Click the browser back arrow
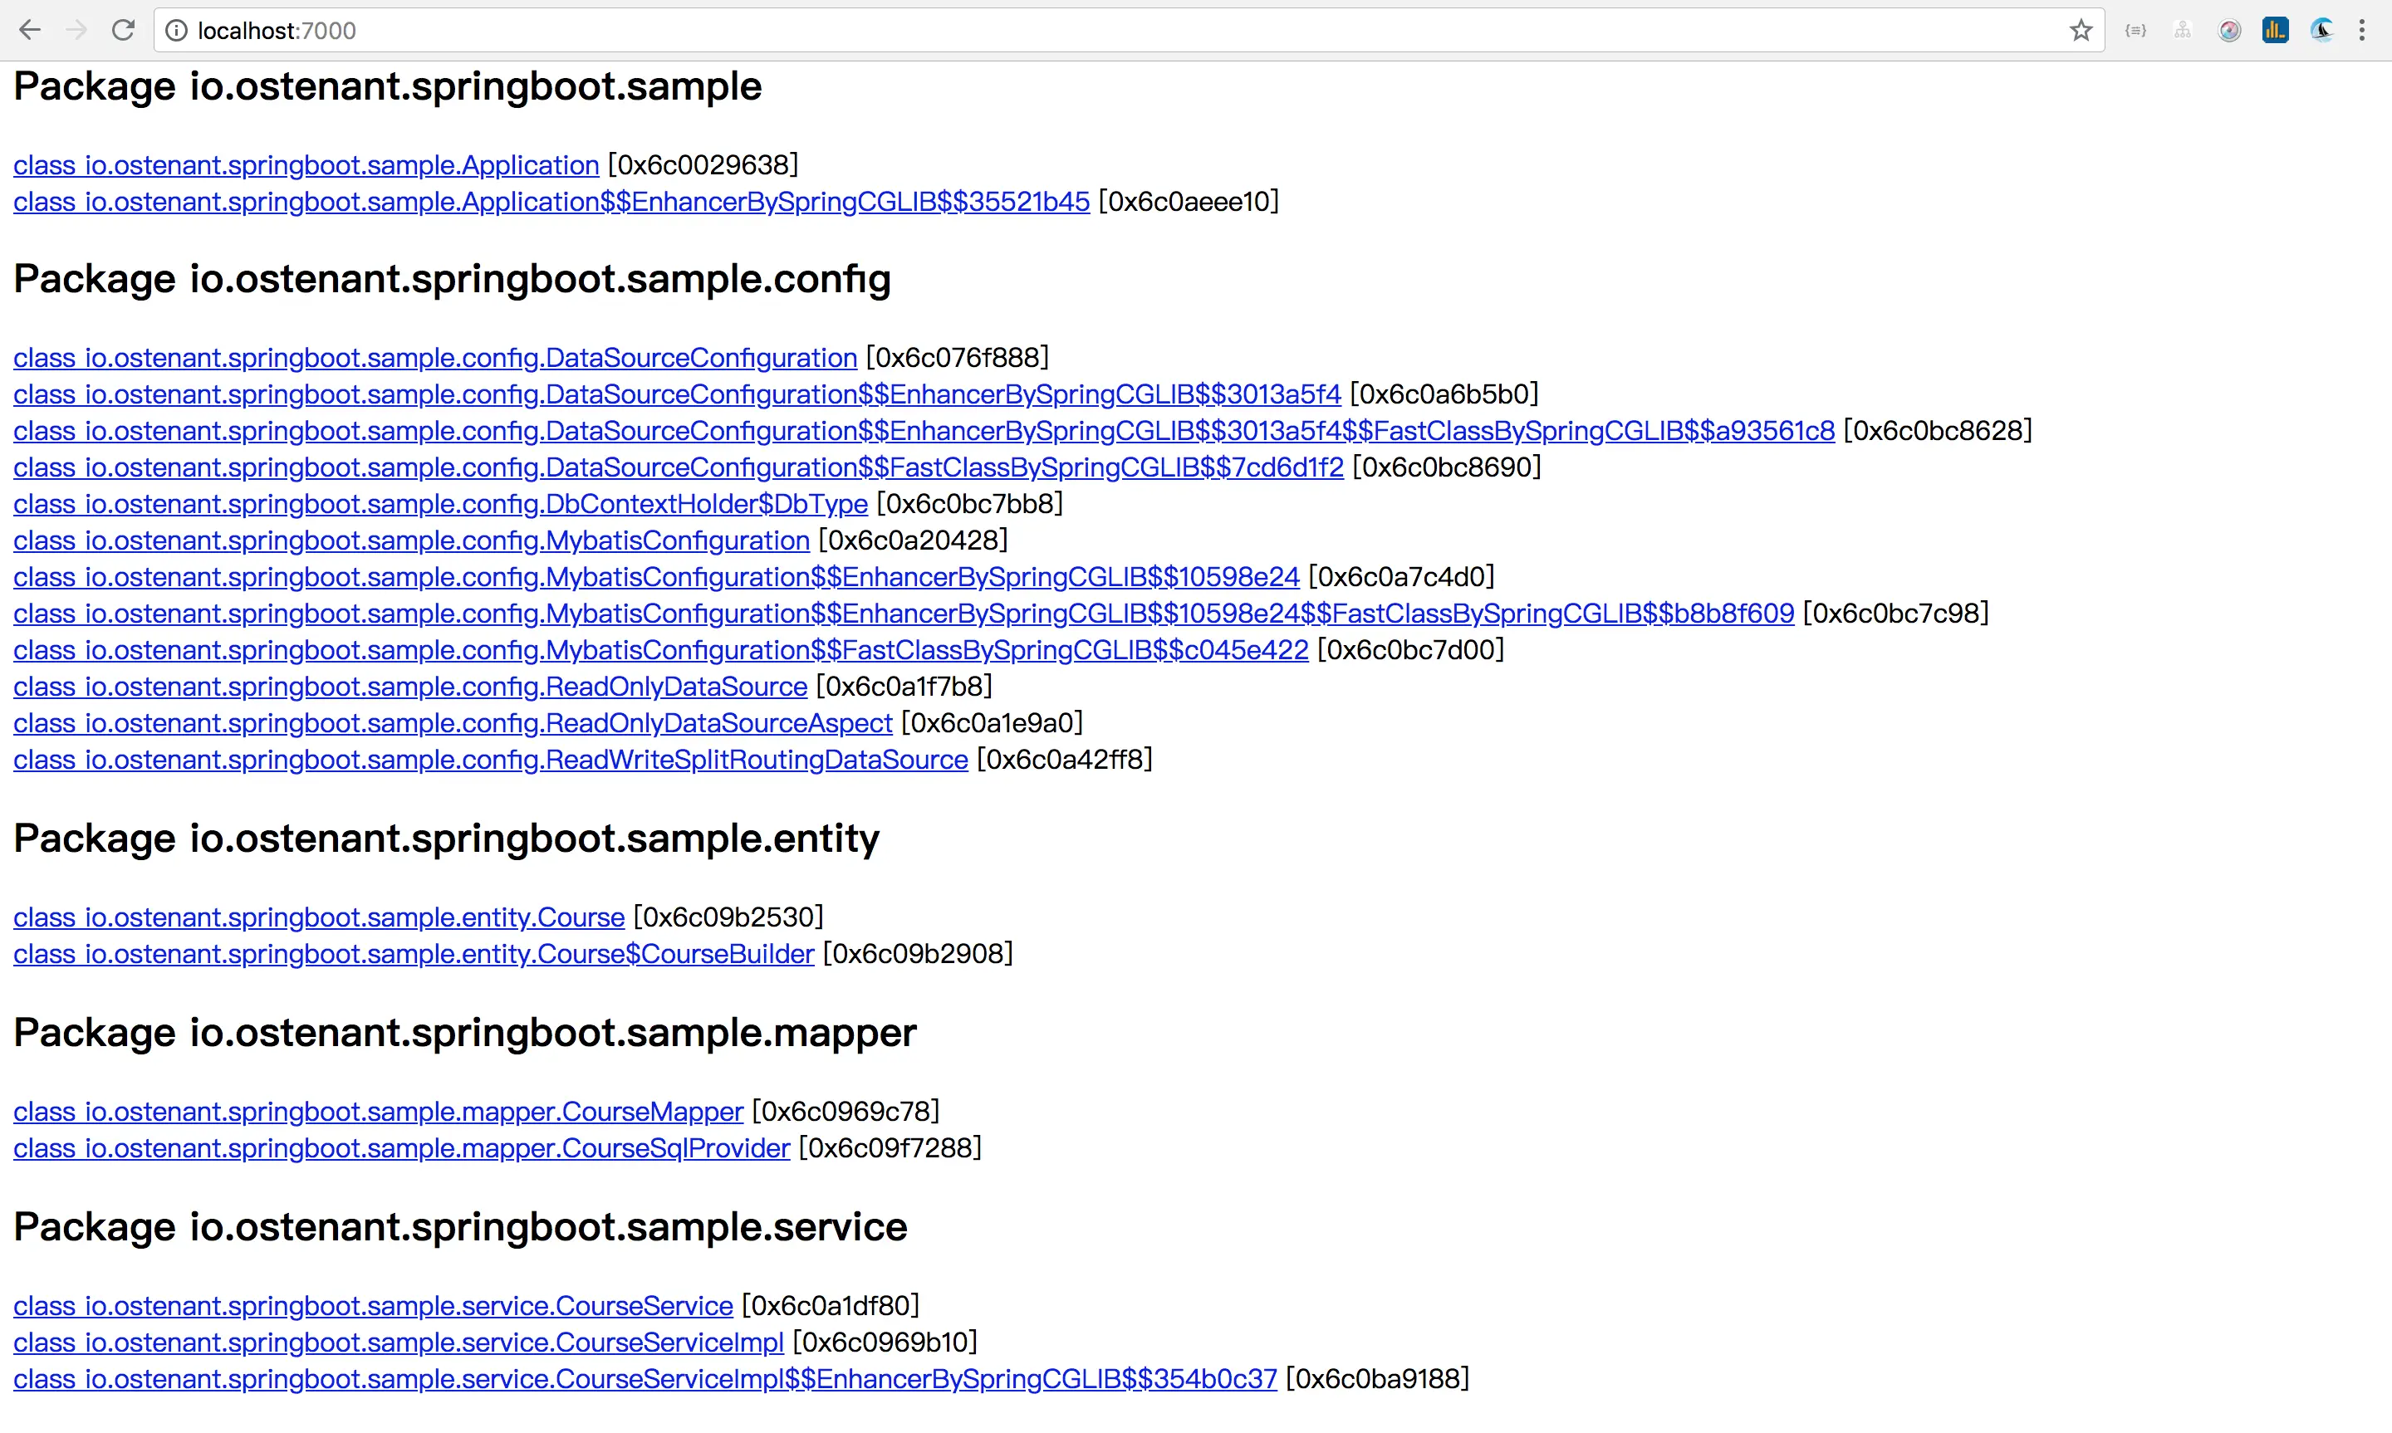The width and height of the screenshot is (2392, 1433). [30, 30]
